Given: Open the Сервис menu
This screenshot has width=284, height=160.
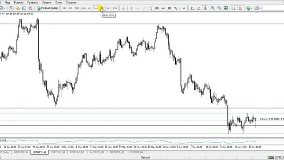Looking at the screenshot, I should (47, 3).
